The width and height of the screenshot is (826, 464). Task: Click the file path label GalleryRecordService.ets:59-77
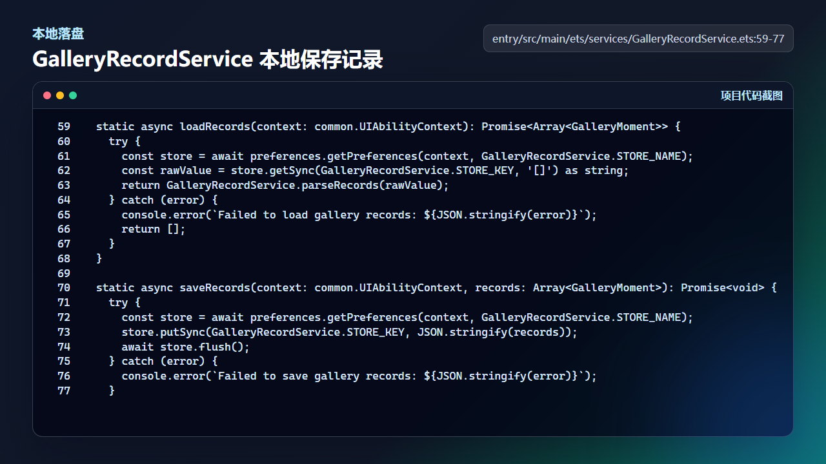point(638,39)
